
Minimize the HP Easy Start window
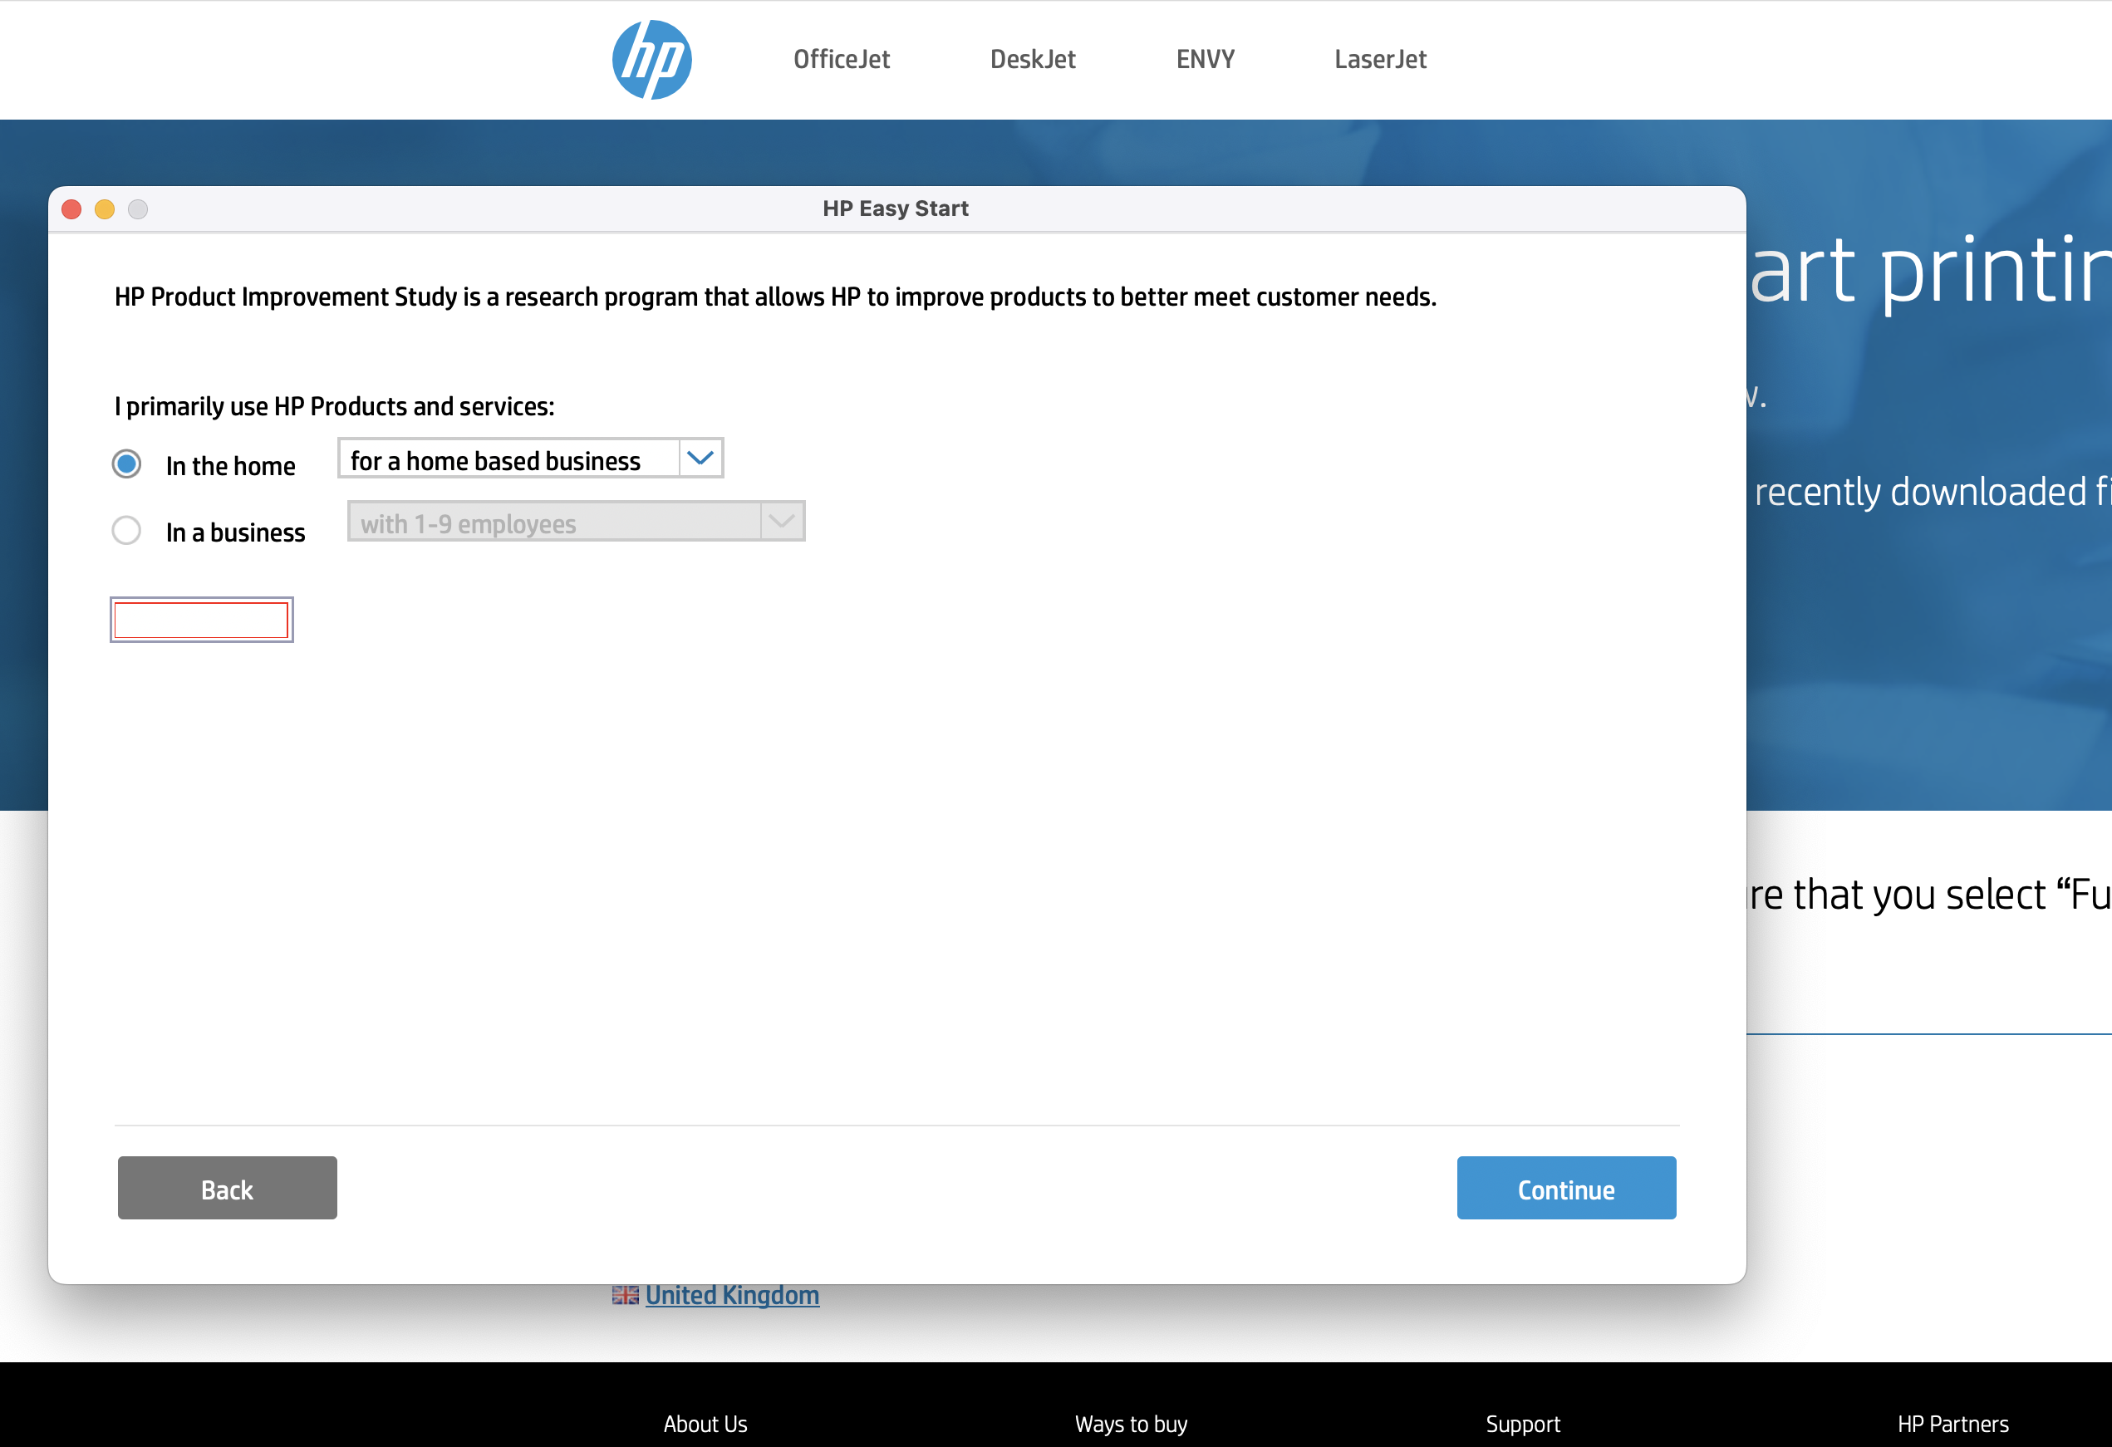105,210
